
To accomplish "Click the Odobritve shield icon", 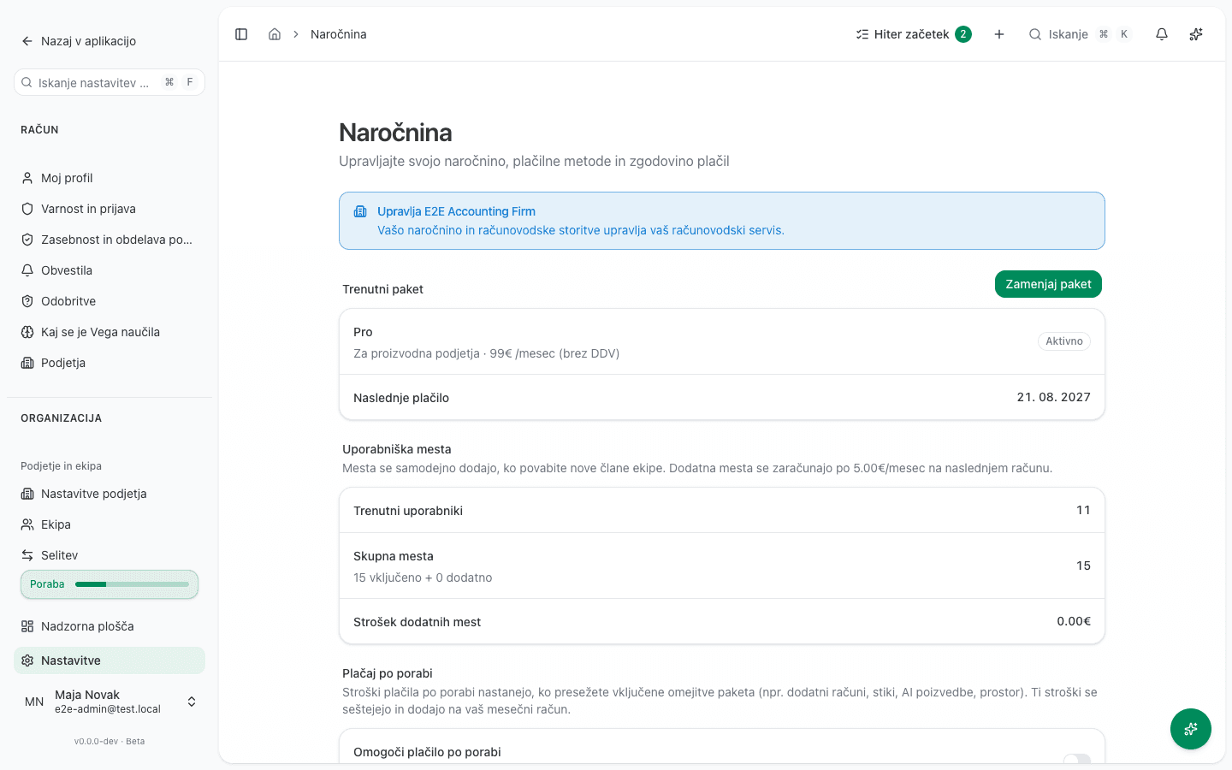I will (x=27, y=301).
